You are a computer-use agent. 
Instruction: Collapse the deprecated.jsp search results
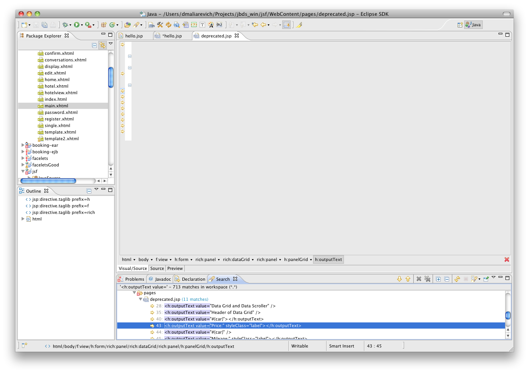pyautogui.click(x=140, y=299)
